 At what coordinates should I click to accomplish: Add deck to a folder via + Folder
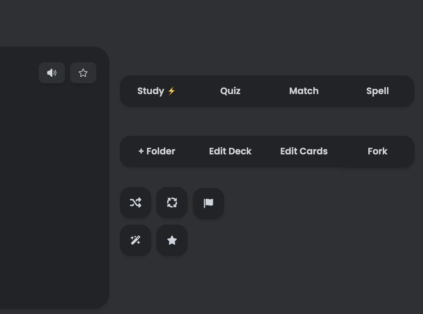click(x=156, y=151)
